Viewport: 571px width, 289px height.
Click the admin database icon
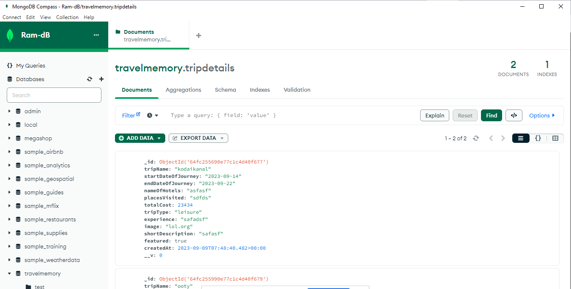(x=18, y=111)
